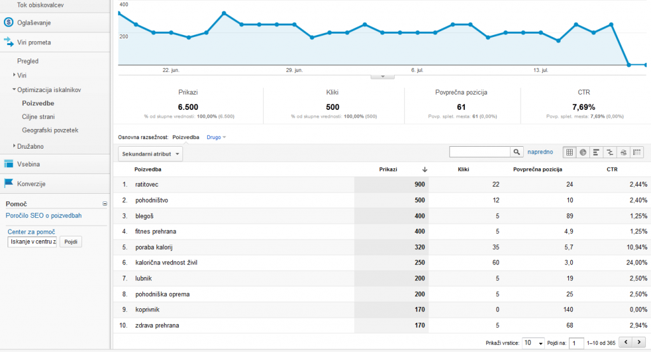Click the magnifier search button in table toolbar
Image resolution: width=651 pixels, height=352 pixels.
517,152
